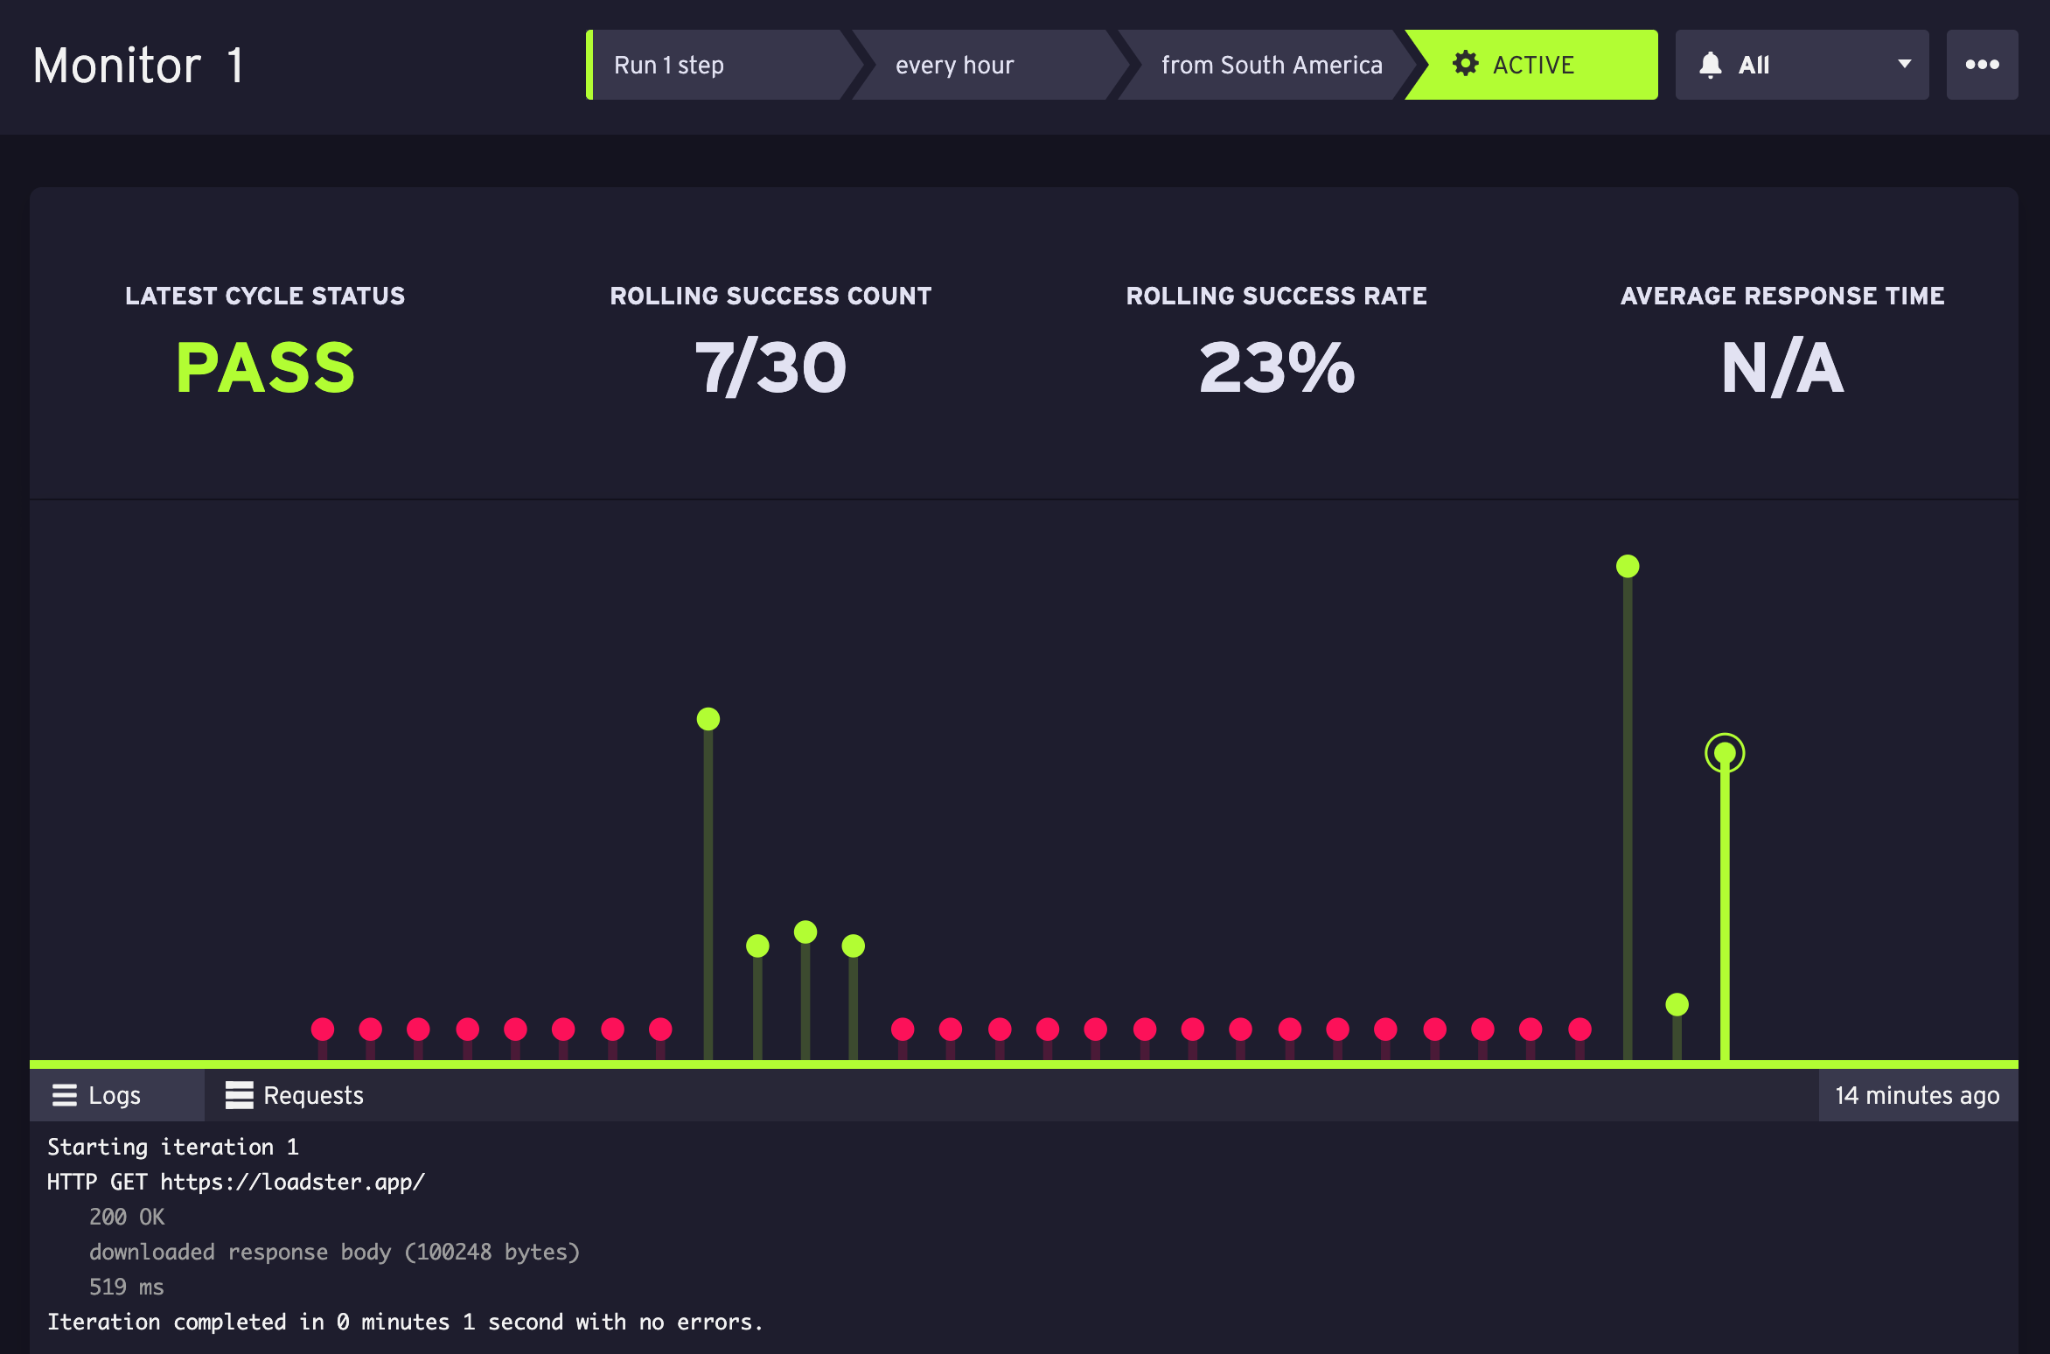
Task: Select the first green passing cycle peak
Action: (x=708, y=719)
